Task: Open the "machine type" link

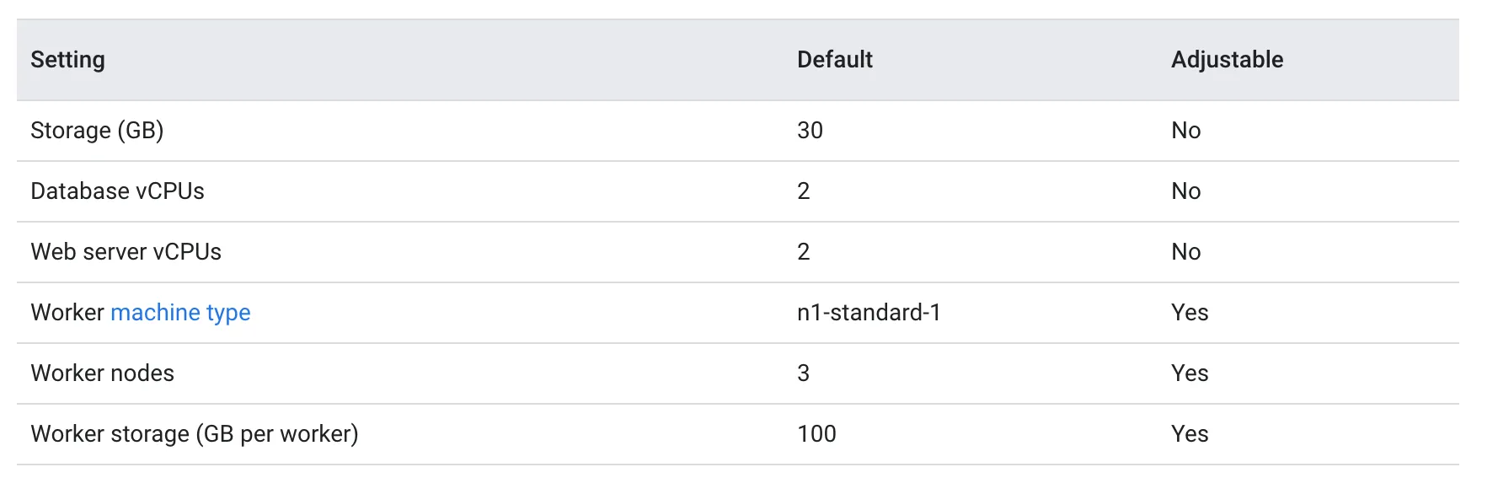Action: 180,313
